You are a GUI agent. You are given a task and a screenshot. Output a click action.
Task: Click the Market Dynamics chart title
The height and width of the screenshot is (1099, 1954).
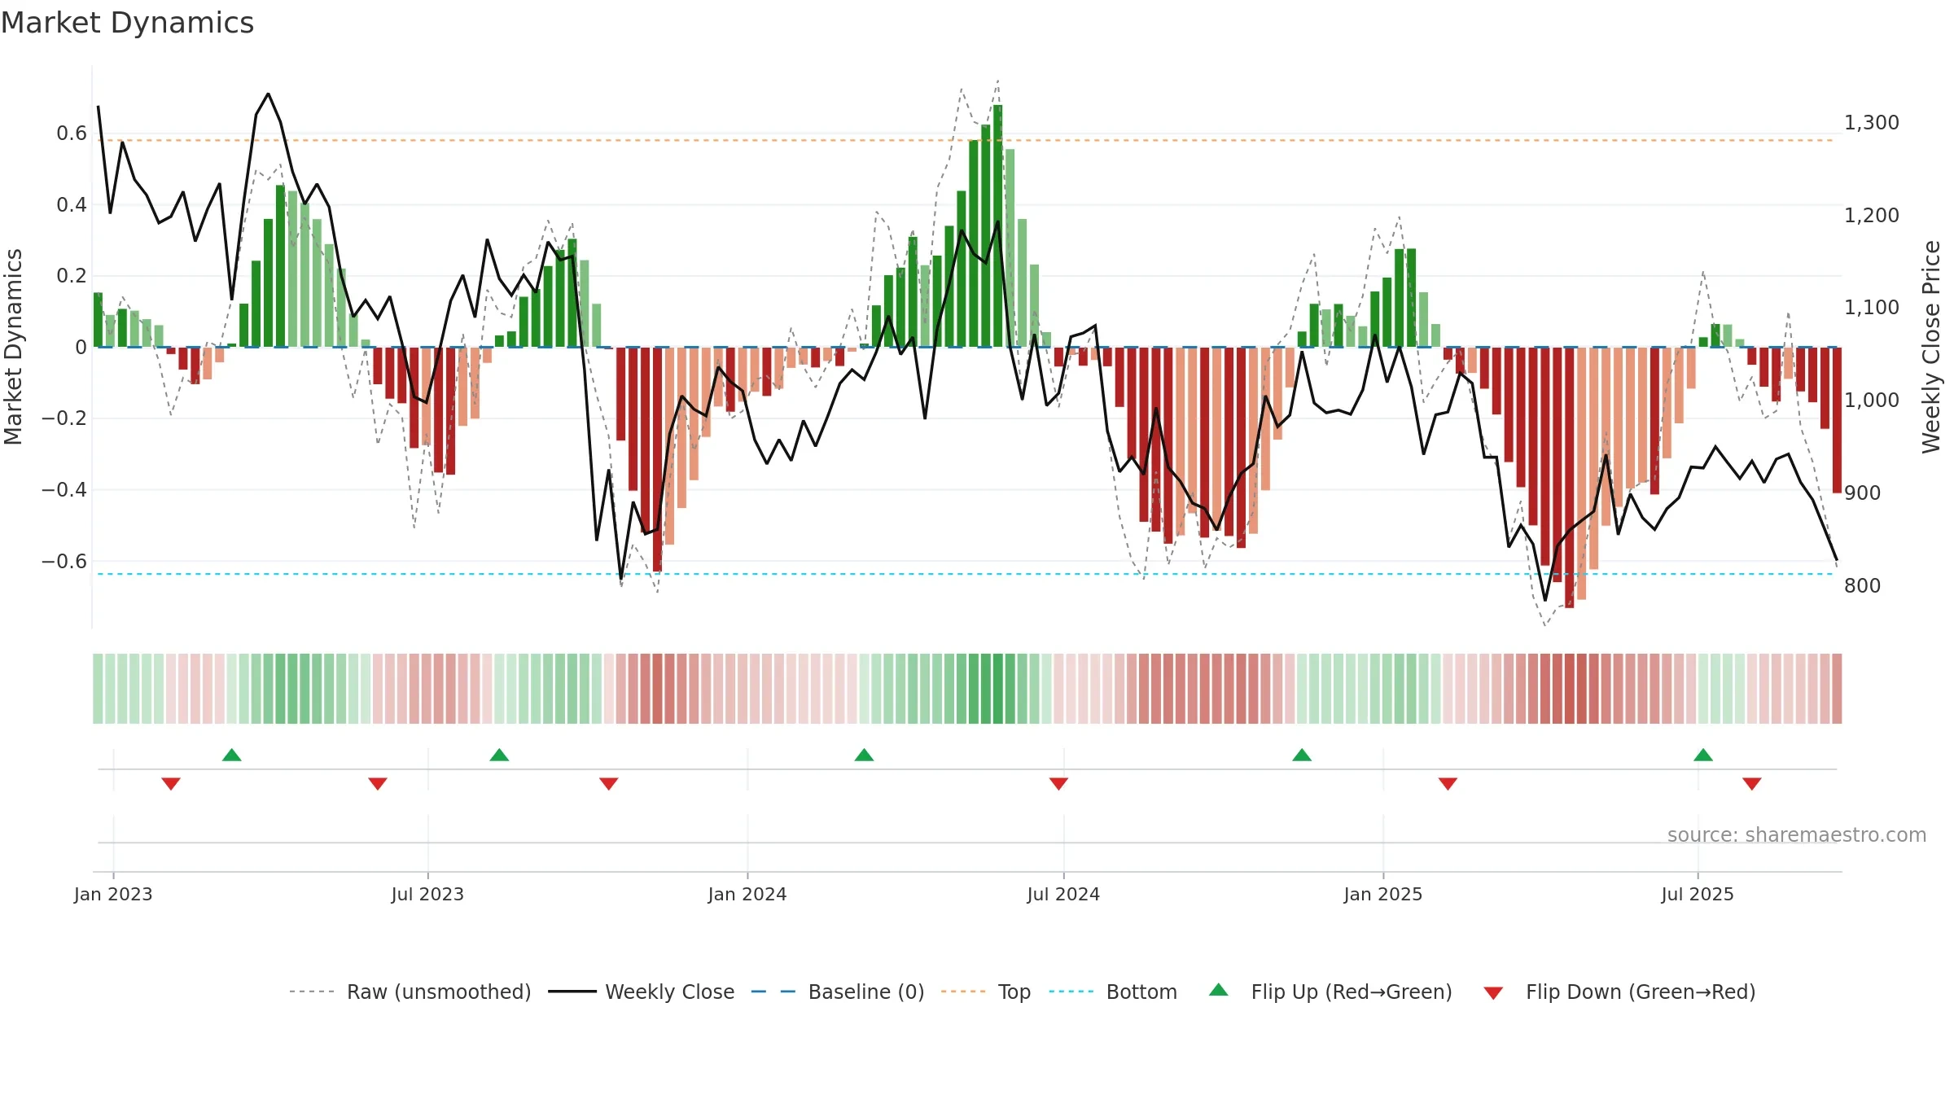(x=127, y=23)
